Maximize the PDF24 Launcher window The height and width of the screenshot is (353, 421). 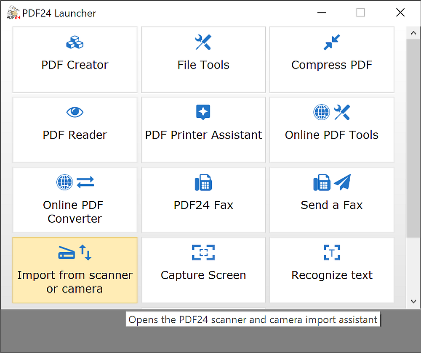click(361, 13)
